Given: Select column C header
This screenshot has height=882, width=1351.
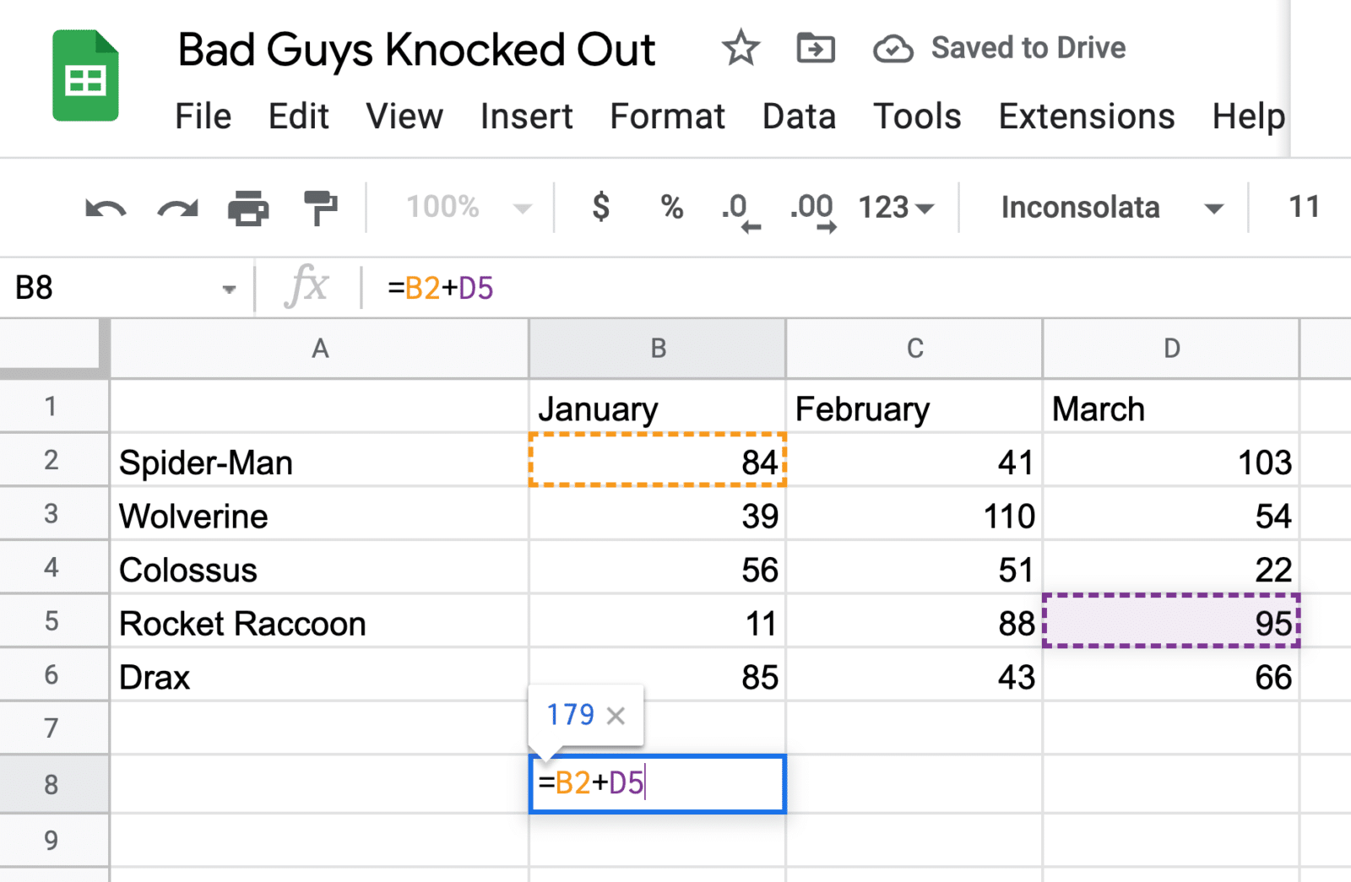Looking at the screenshot, I should tap(914, 349).
